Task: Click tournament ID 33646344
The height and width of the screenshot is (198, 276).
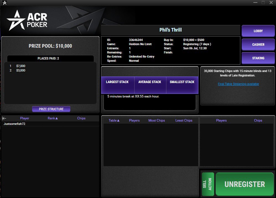Action: (136, 40)
